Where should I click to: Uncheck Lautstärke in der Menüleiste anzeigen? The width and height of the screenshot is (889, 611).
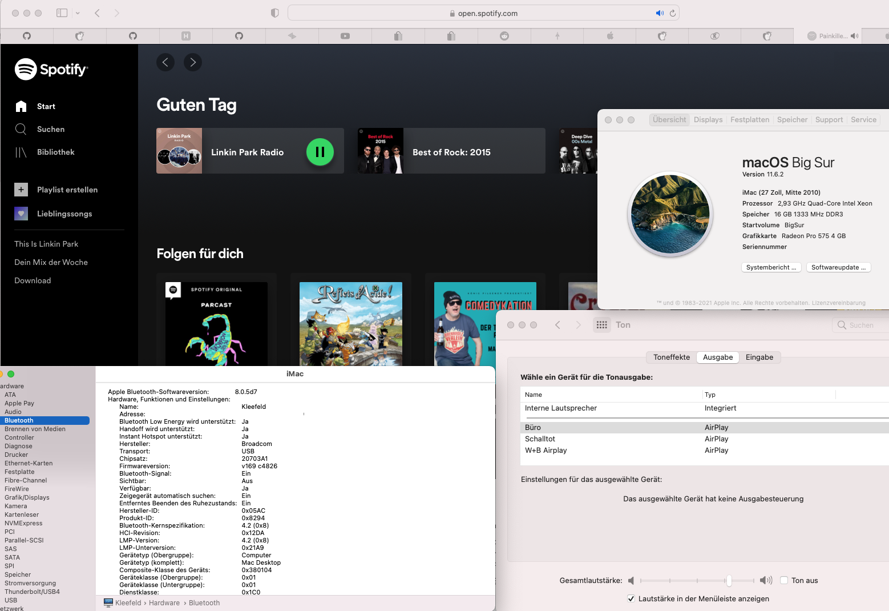tap(631, 598)
